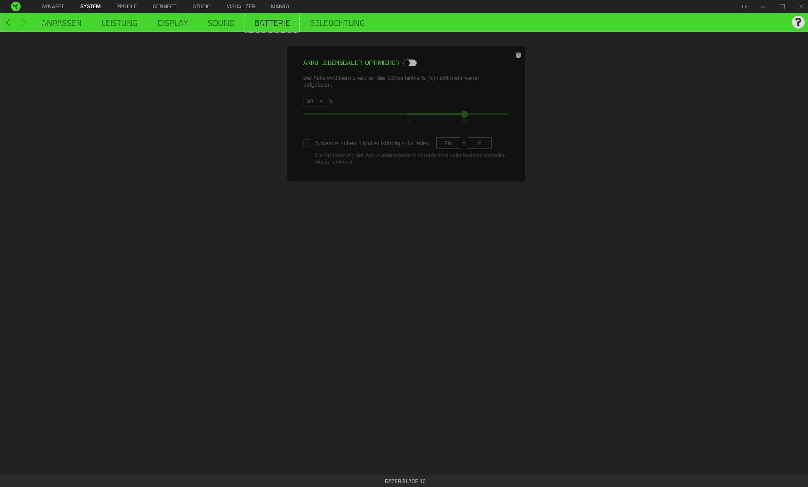Minimize the Synapse window
This screenshot has height=487, width=808.
coord(763,6)
